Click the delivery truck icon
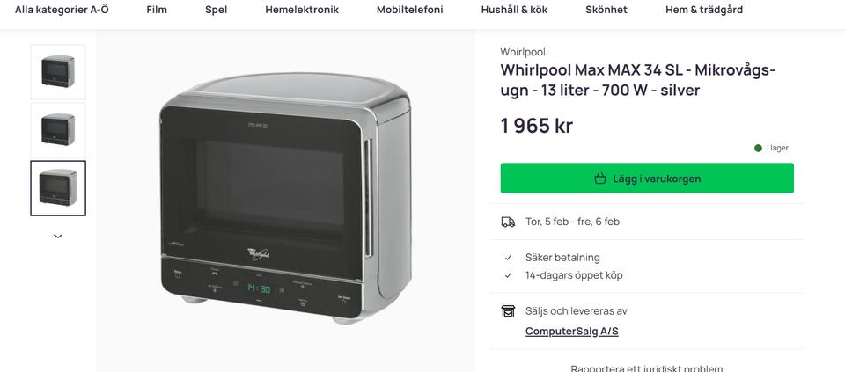Image resolution: width=845 pixels, height=372 pixels. tap(508, 222)
